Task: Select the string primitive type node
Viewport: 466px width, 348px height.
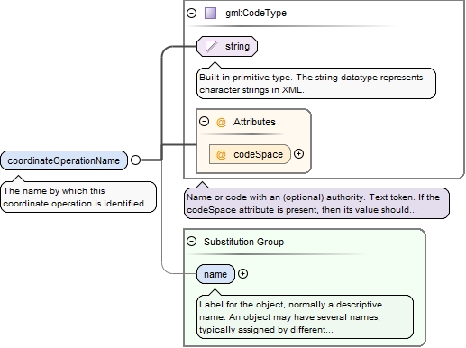Action: [227, 46]
